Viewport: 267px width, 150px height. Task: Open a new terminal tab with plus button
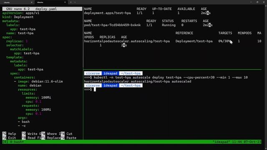(x=71, y=2)
